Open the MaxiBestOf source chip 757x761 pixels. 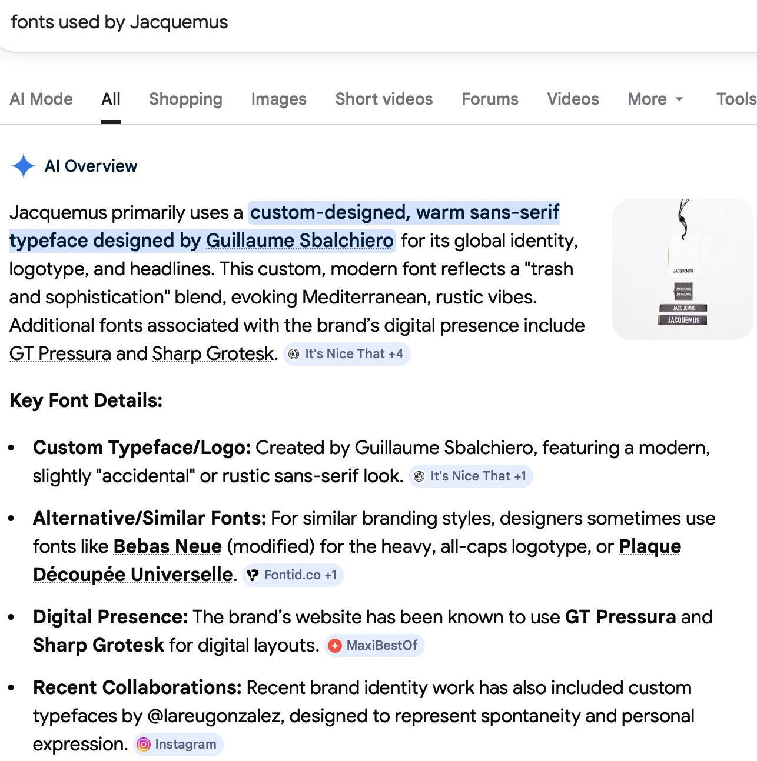(374, 645)
